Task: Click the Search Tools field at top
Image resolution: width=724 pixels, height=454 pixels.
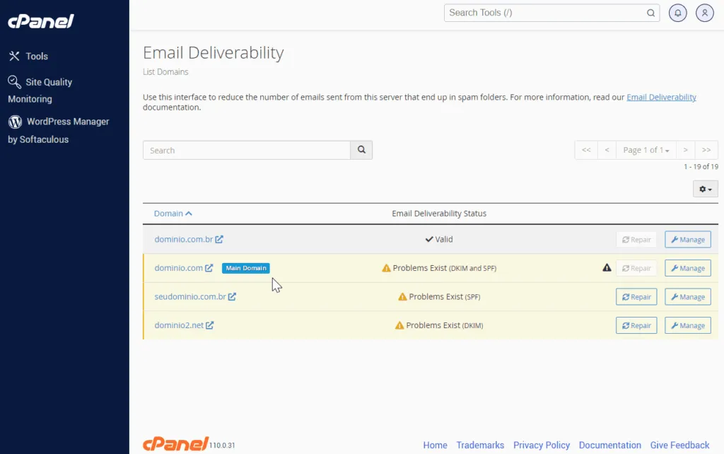Action: point(544,13)
